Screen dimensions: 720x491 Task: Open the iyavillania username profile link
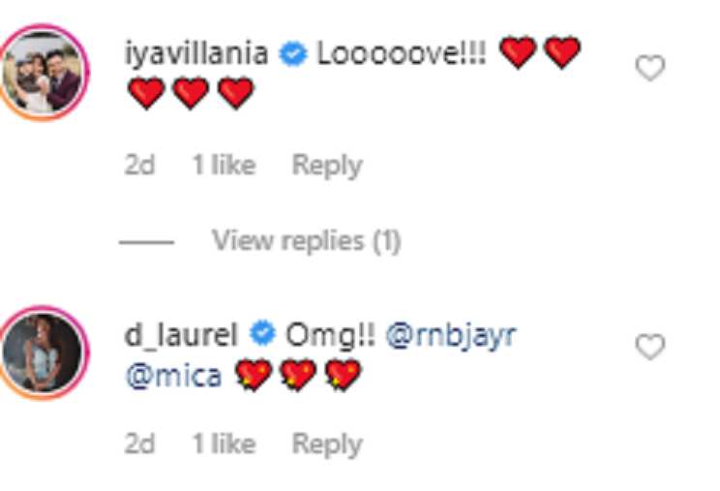[196, 54]
